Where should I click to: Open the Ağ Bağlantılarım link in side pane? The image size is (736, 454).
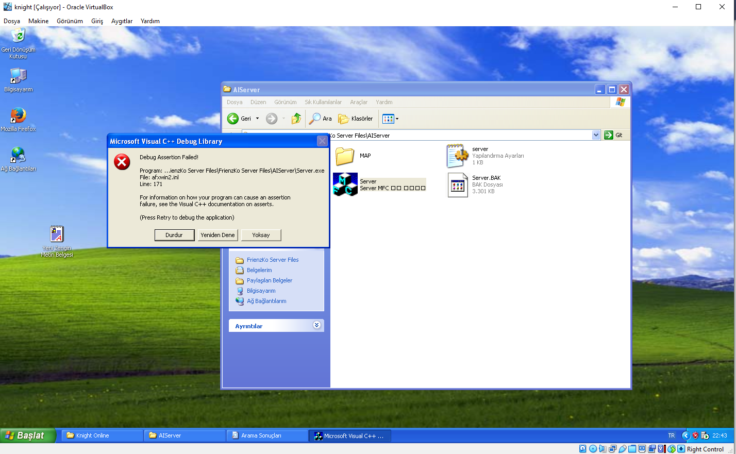(x=266, y=301)
